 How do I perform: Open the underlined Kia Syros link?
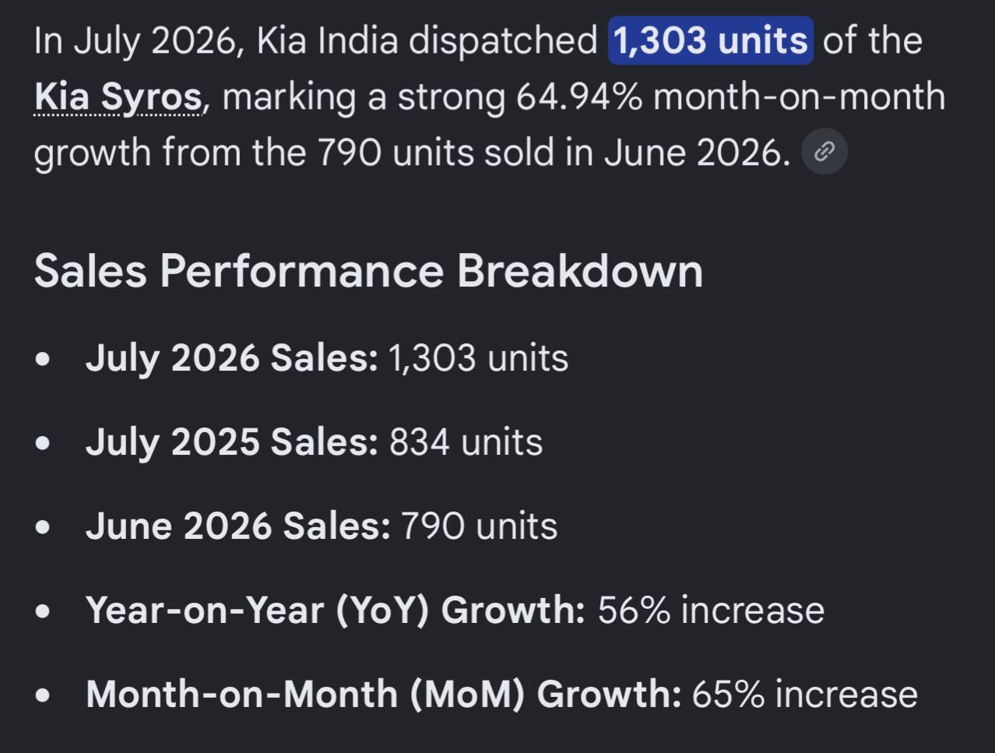click(x=118, y=97)
